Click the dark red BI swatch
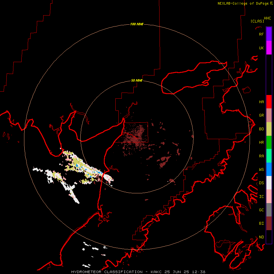This screenshot has width=274, height=274. 269,223
